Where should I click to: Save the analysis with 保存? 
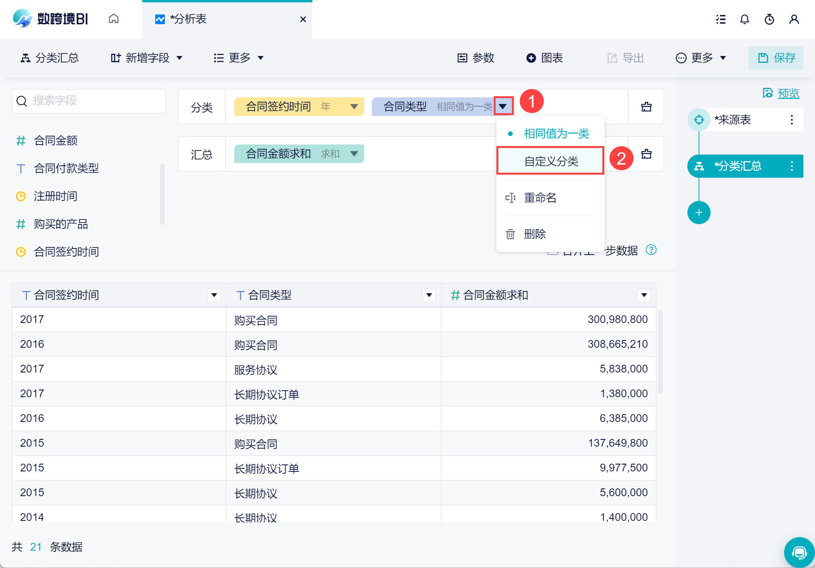[x=776, y=58]
